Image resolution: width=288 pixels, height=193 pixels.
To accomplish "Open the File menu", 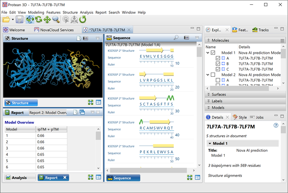I will (4, 12).
